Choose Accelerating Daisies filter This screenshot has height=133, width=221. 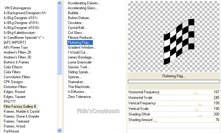click(84, 3)
